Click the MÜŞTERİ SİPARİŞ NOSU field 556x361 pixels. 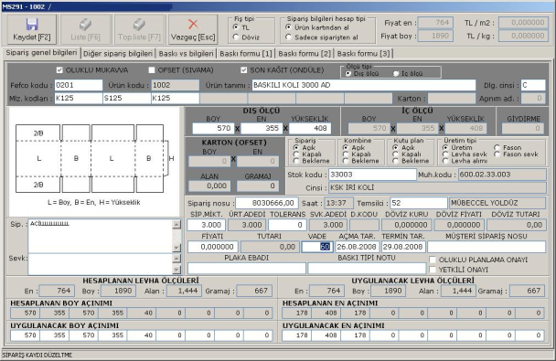tap(486, 247)
